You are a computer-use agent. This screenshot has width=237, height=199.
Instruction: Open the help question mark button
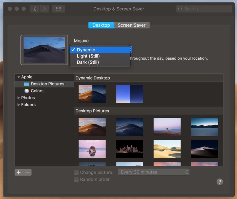220,182
